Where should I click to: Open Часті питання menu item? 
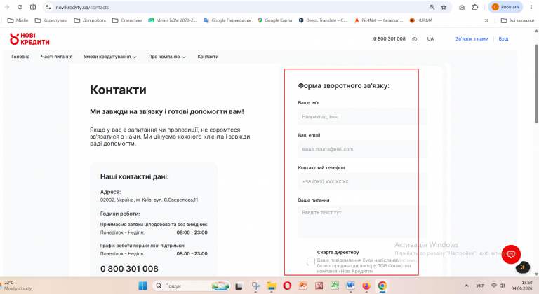tap(57, 57)
